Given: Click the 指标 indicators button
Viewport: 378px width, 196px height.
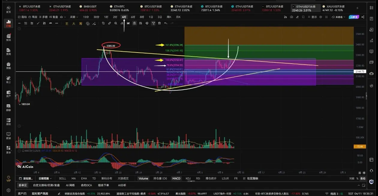Looking at the screenshot, I should (x=22, y=17).
